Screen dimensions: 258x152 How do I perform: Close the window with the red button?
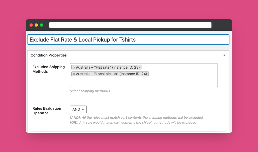pyautogui.click(x=31, y=25)
